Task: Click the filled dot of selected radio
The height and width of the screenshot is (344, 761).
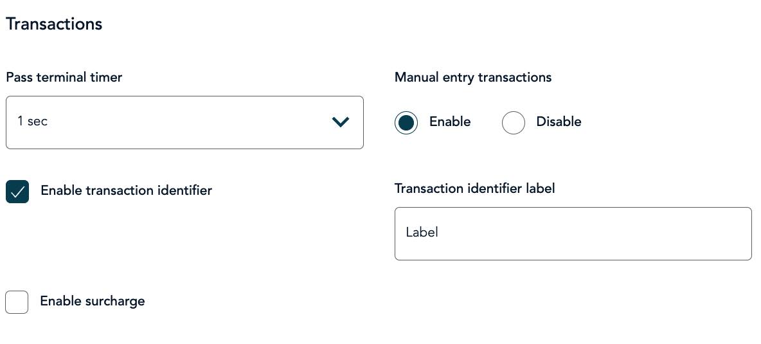Action: click(406, 122)
